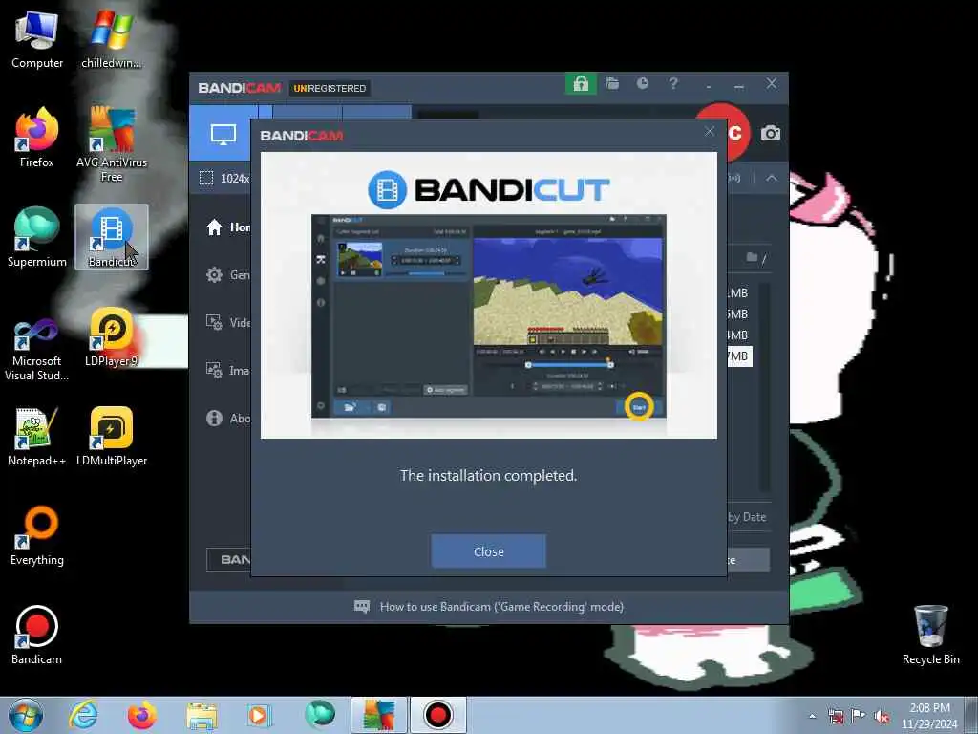Click the rectangle area selection icon
This screenshot has height=734, width=978.
click(x=206, y=178)
